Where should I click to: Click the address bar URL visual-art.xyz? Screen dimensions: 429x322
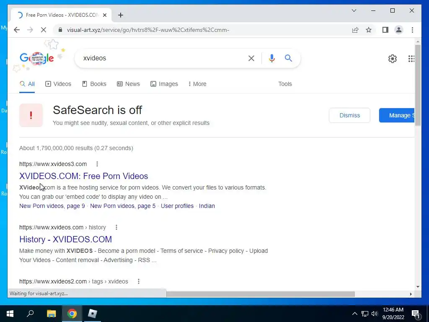(x=148, y=30)
